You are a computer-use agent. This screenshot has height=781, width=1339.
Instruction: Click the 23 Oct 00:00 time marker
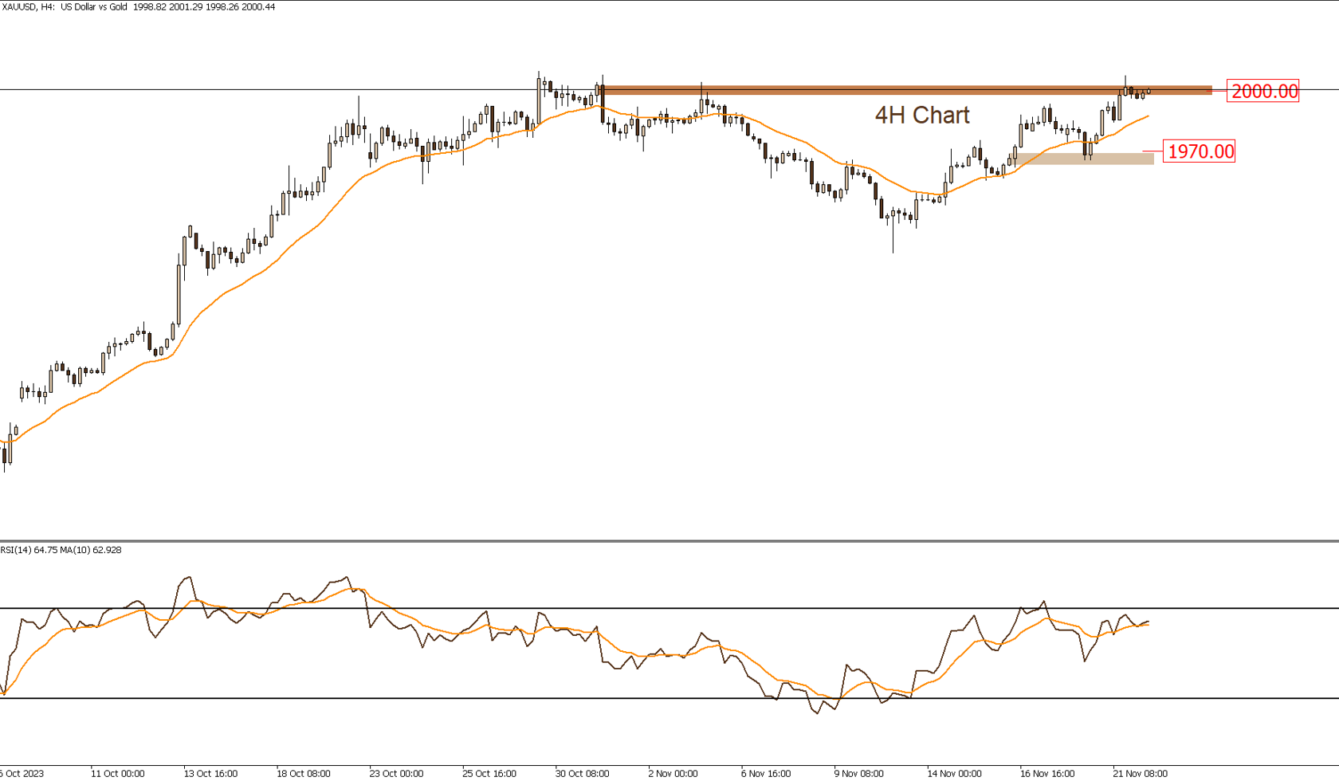397,773
